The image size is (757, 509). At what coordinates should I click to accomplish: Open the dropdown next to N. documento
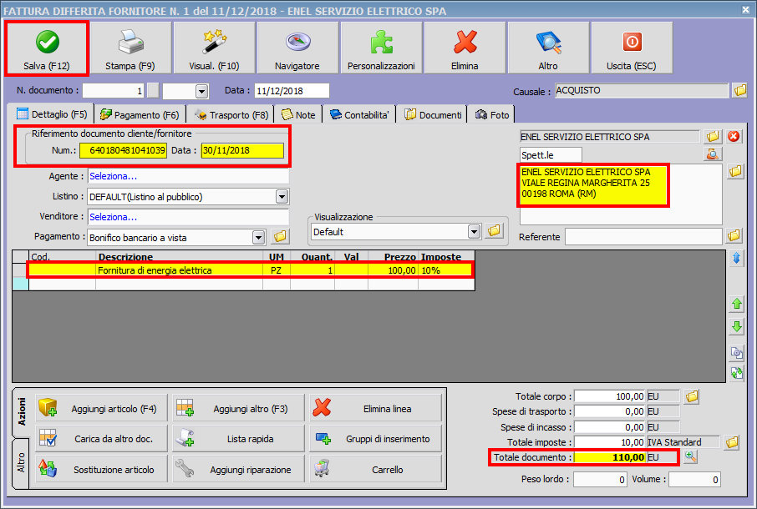coord(202,91)
